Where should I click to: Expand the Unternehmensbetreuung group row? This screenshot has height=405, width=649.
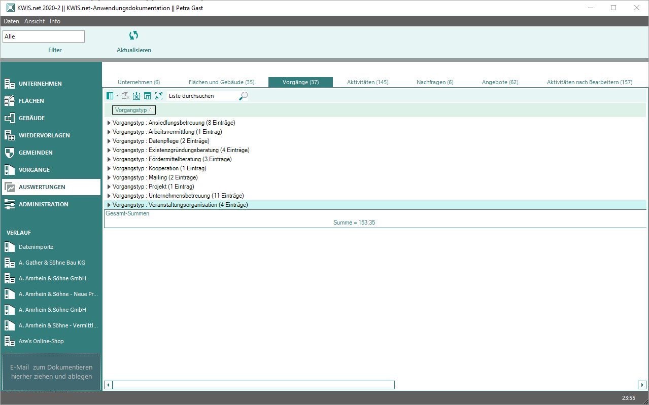click(x=109, y=196)
